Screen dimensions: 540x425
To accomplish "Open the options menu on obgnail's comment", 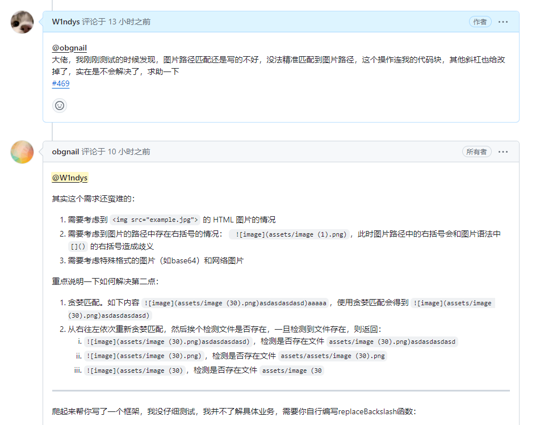I will pos(503,152).
